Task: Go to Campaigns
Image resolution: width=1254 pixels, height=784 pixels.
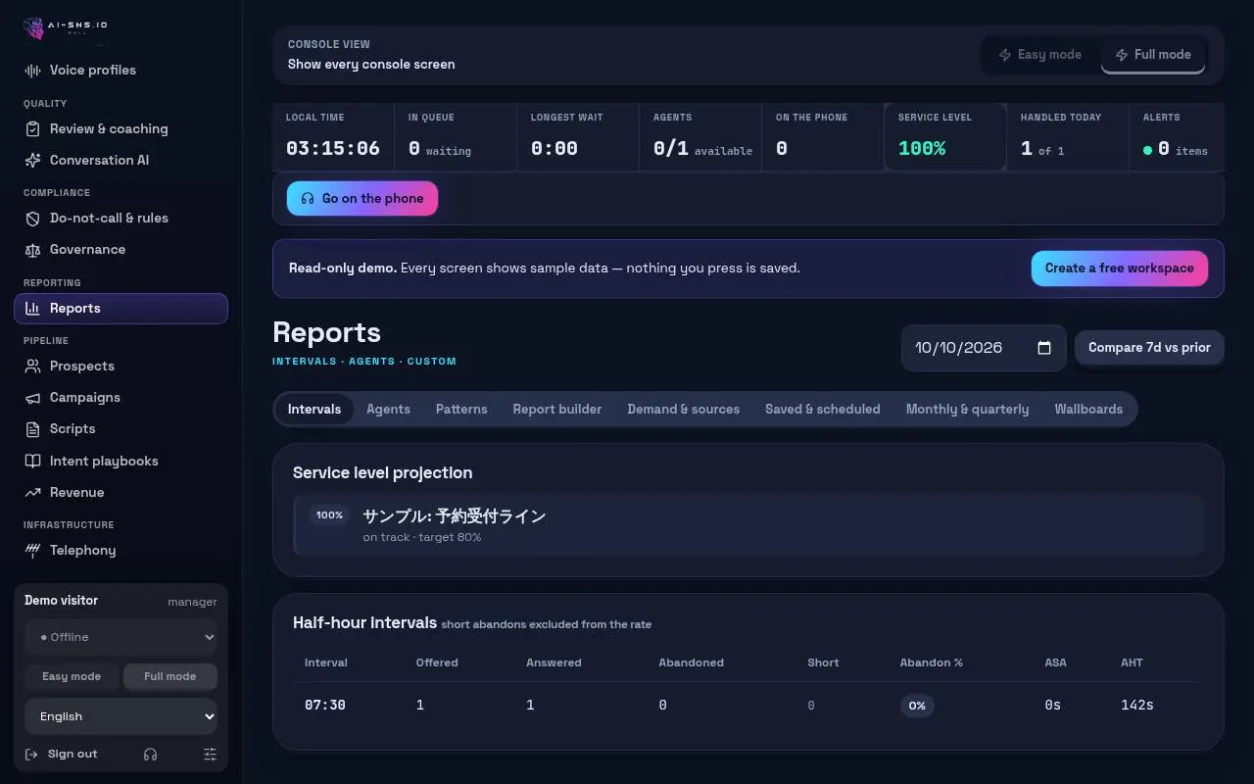Action: click(121, 398)
